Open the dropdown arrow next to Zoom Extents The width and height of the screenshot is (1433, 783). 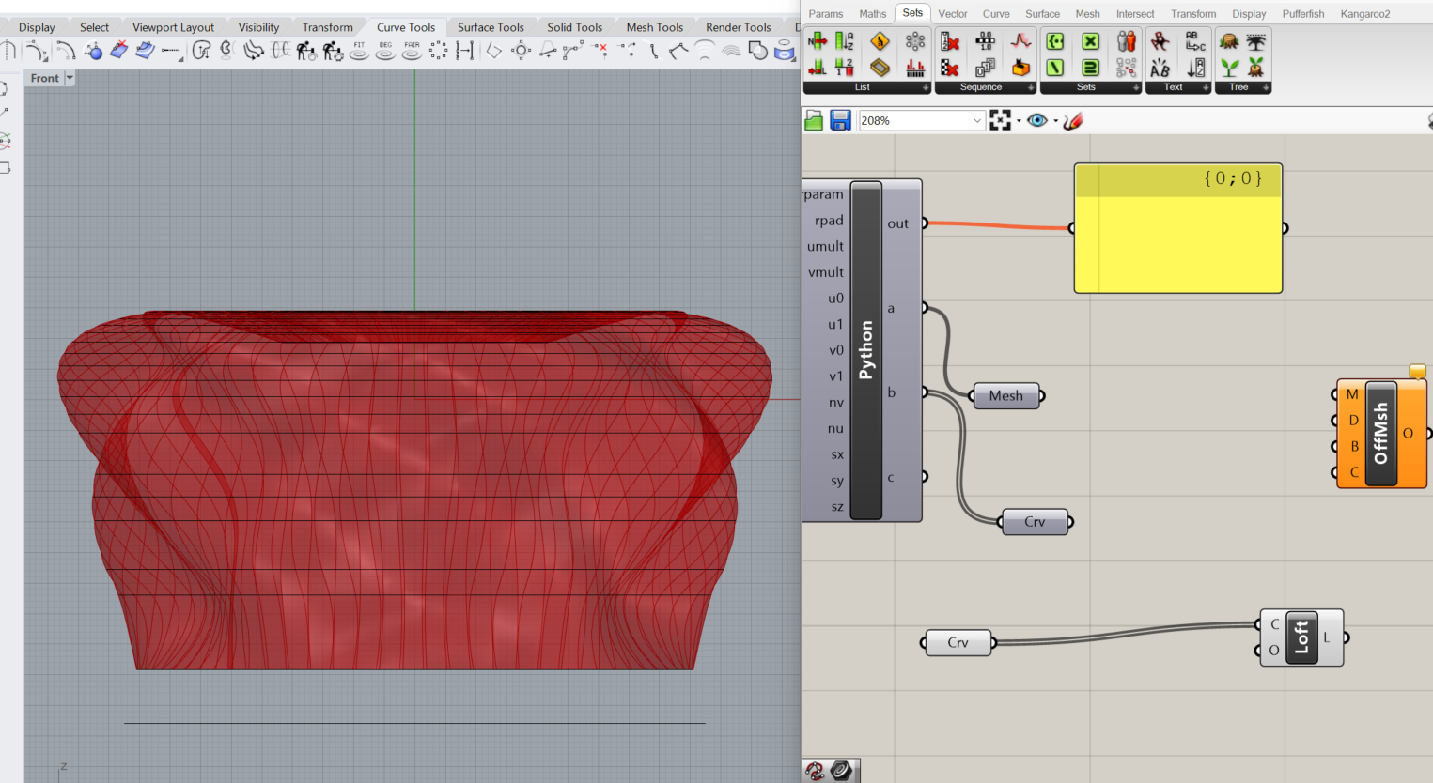coord(1019,121)
